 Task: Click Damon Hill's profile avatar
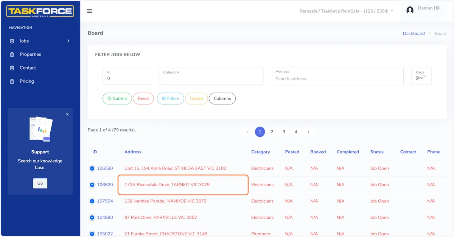[x=410, y=11]
